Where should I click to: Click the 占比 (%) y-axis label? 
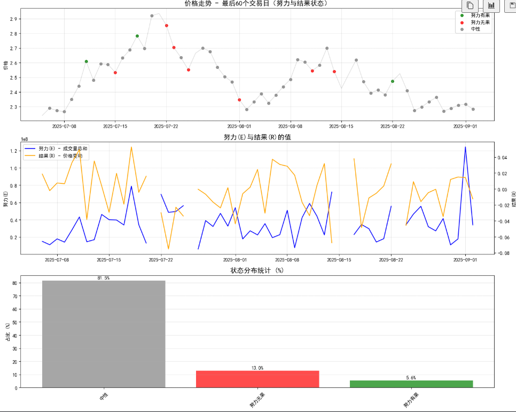[x=7, y=332]
